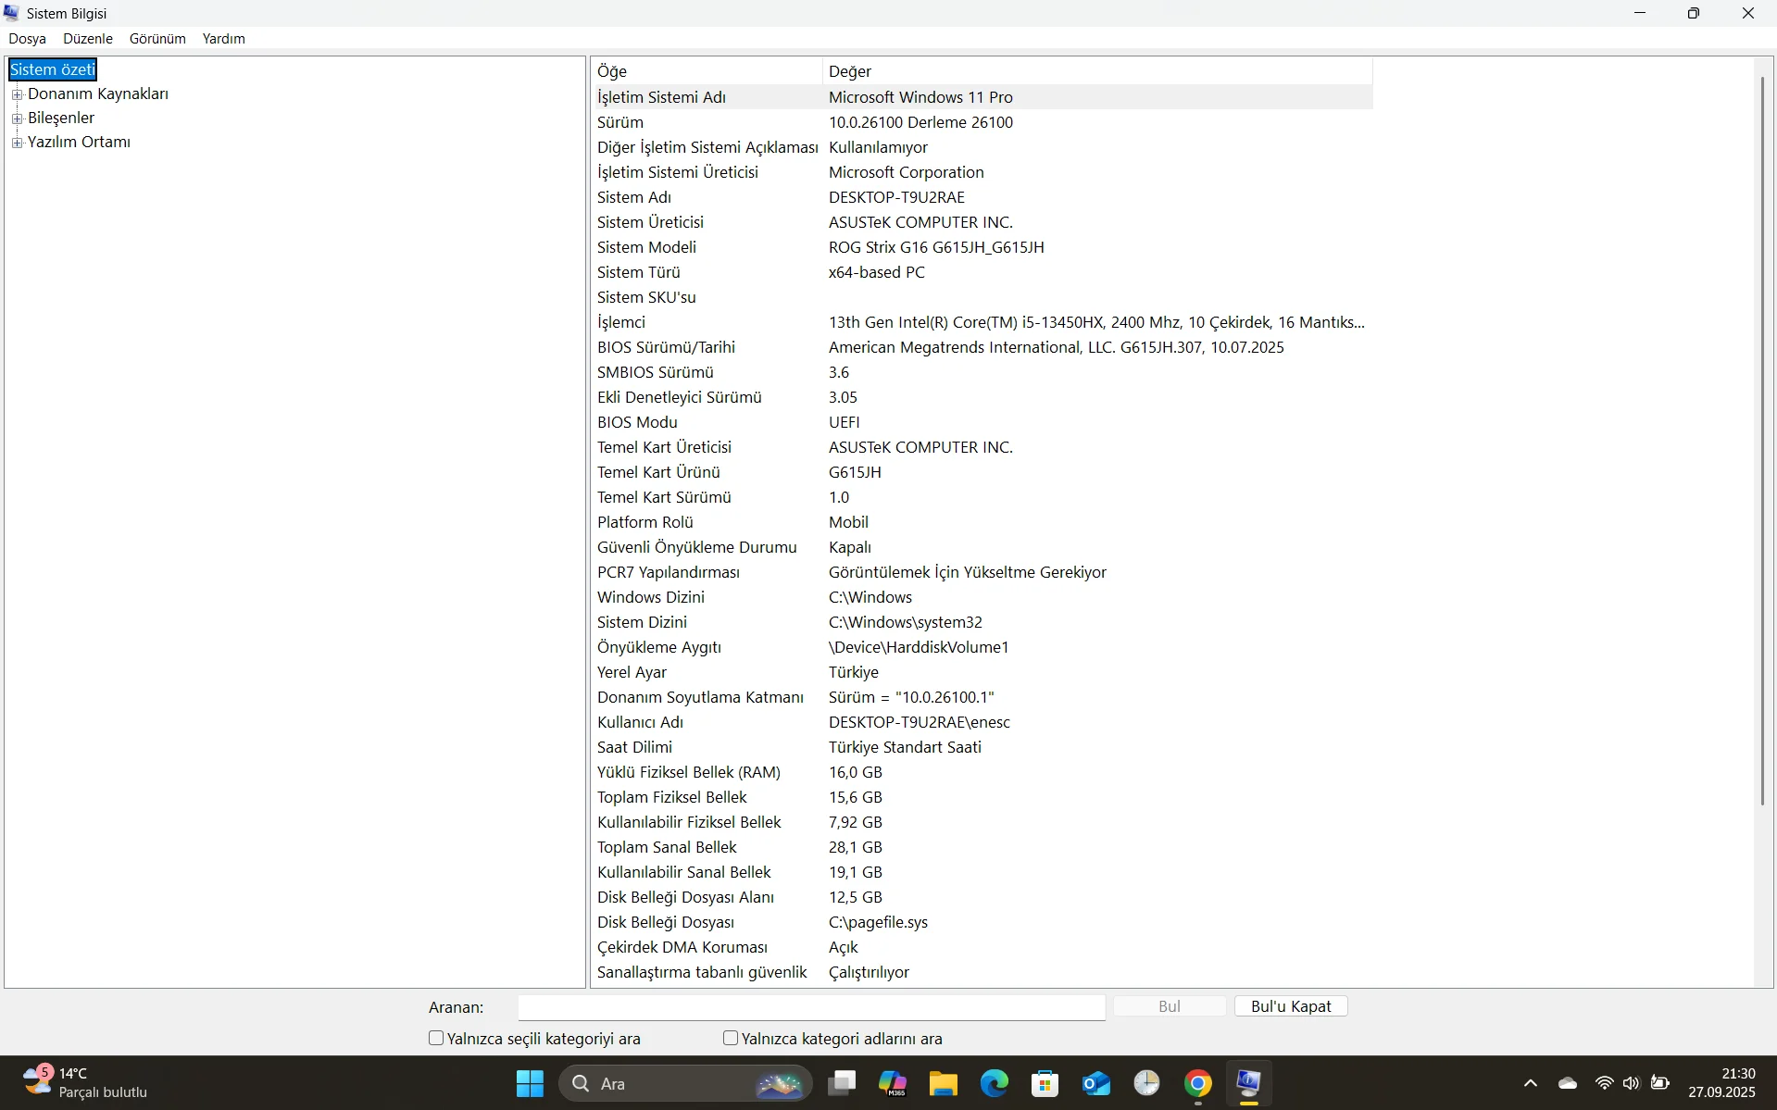1777x1110 pixels.
Task: Click the 'Temel Kart Ürünü' row label
Action: point(658,472)
